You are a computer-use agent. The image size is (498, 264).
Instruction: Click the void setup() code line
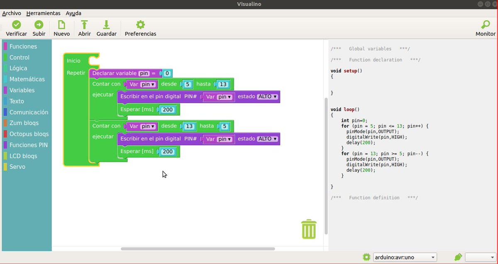(x=347, y=71)
